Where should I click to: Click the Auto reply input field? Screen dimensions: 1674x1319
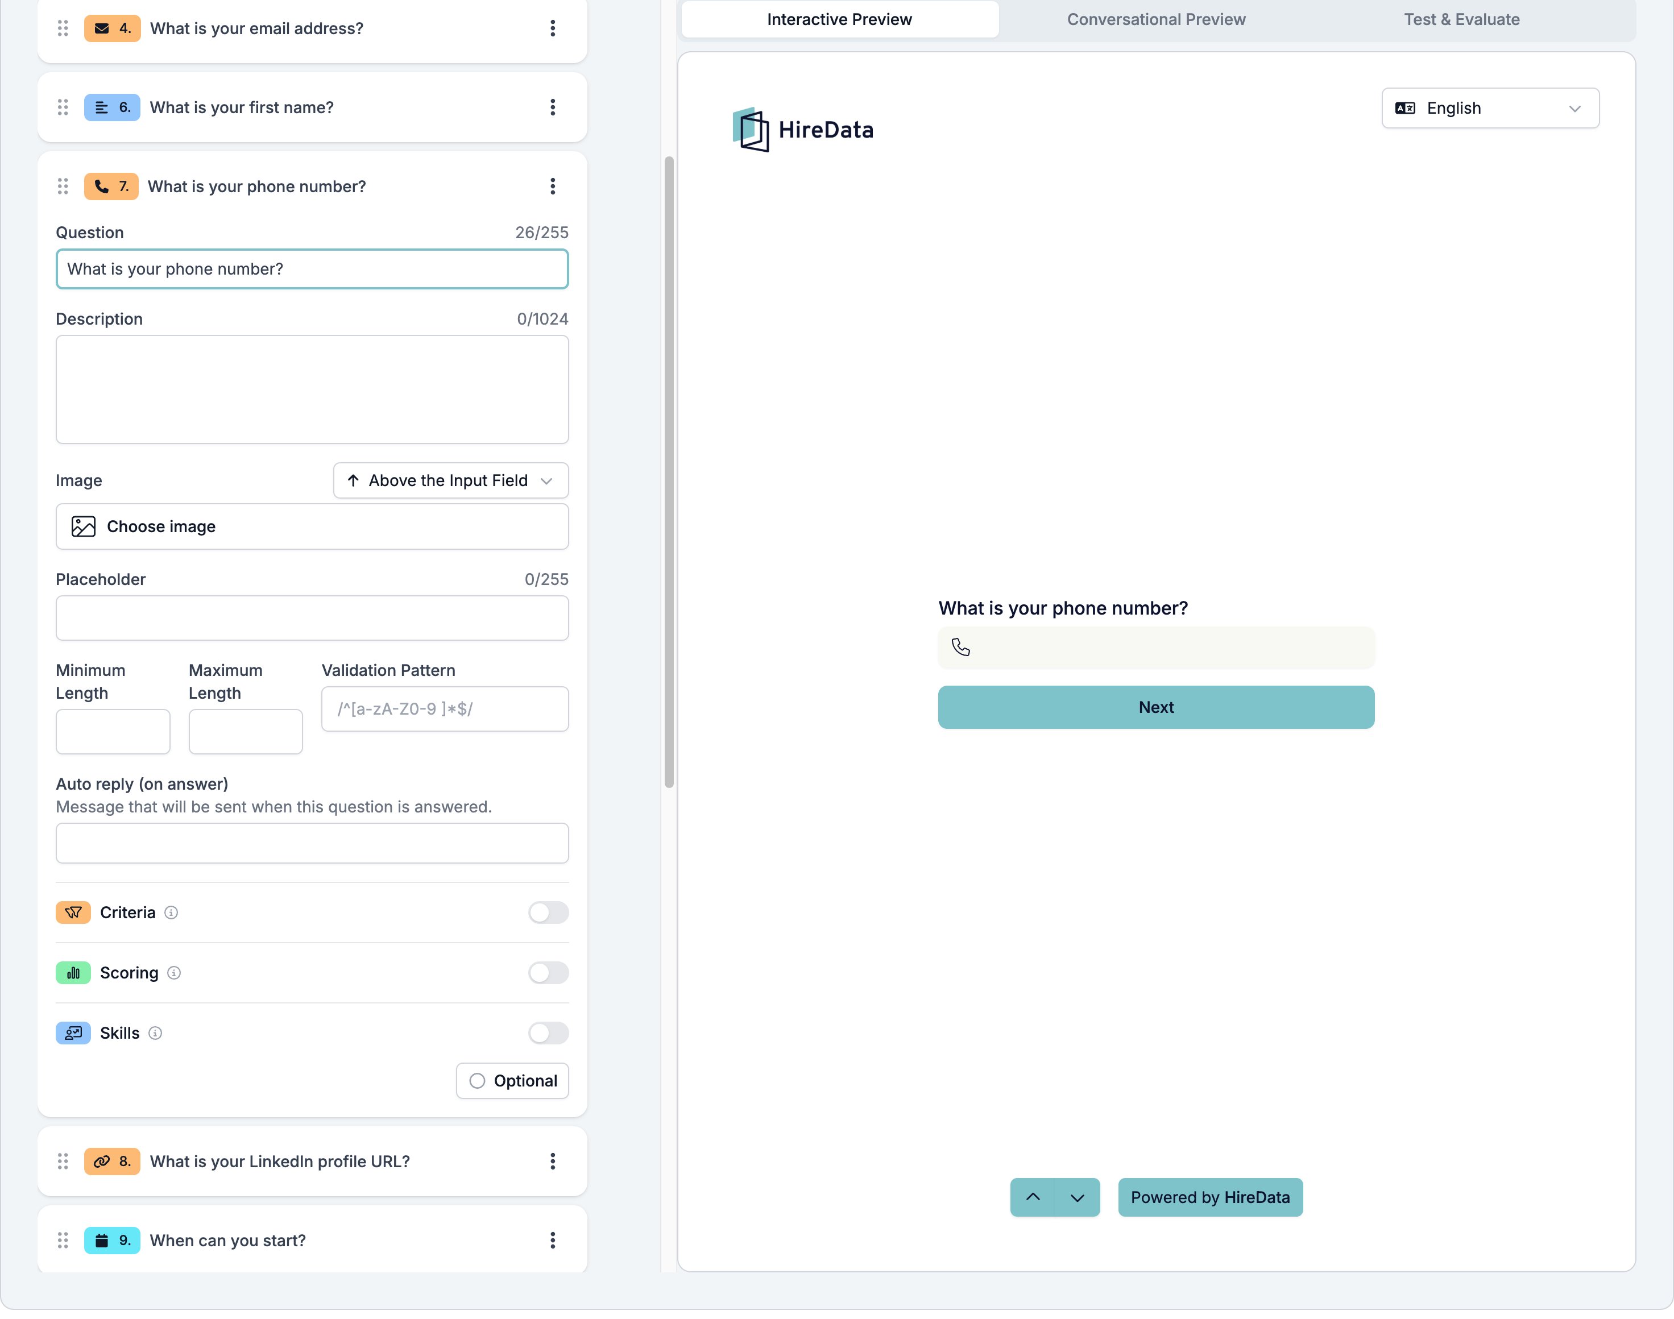[312, 843]
